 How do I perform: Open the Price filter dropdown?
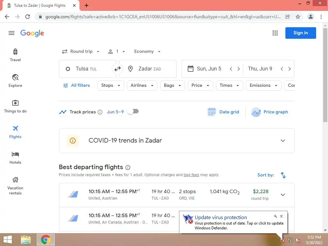tap(201, 85)
